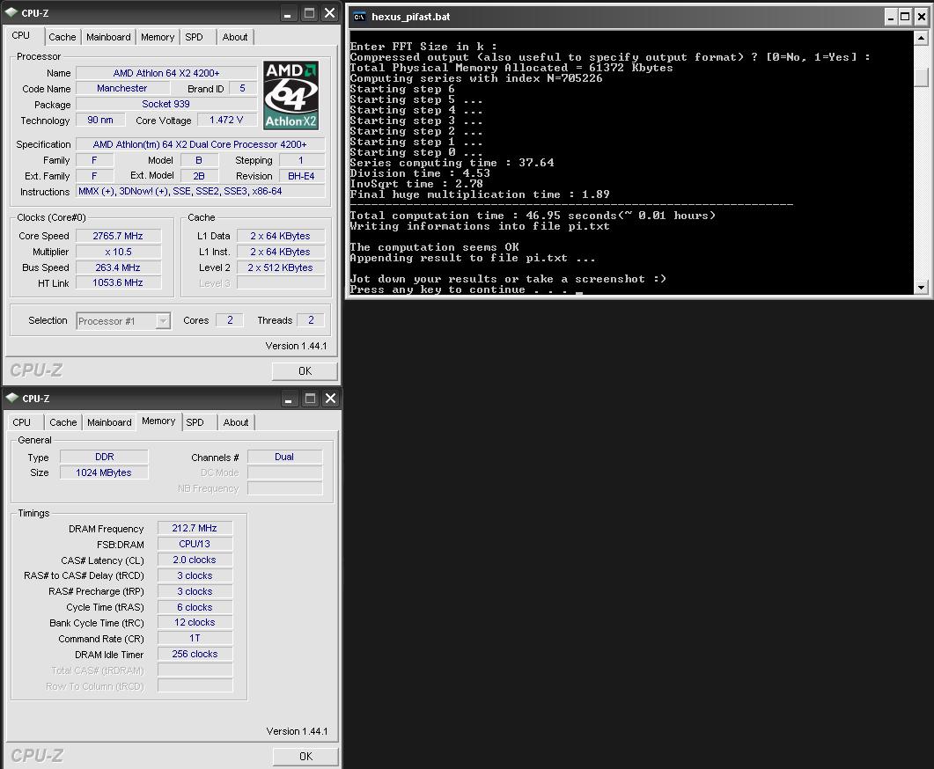934x769 pixels.
Task: Click the Core Voltage value '1.472 V'
Action: [x=226, y=120]
